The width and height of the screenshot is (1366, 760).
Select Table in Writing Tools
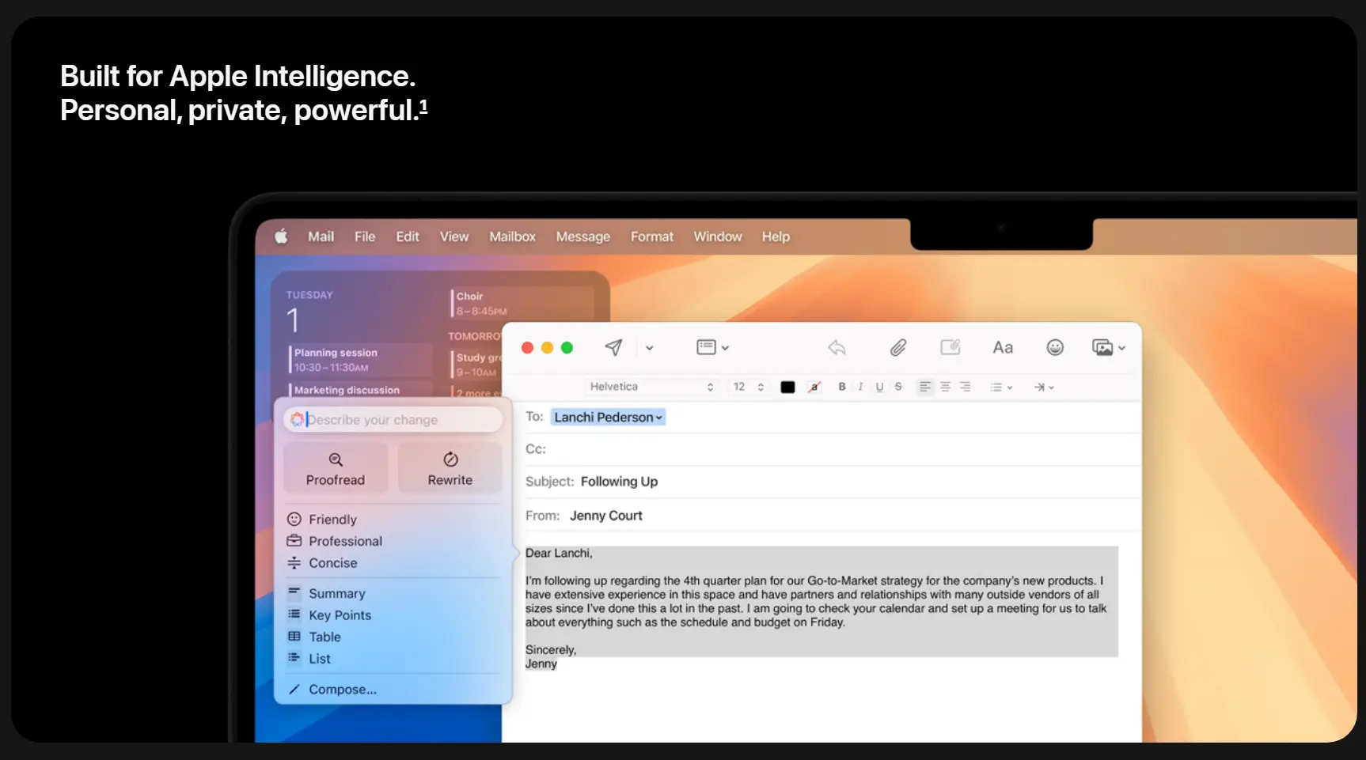point(314,637)
